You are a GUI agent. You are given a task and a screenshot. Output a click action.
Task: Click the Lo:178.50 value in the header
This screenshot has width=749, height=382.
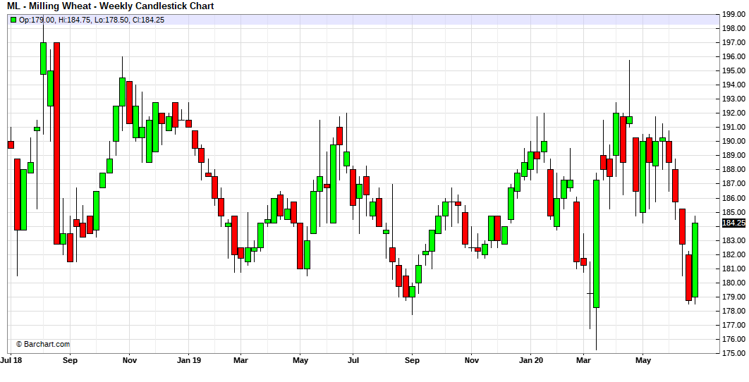click(111, 20)
